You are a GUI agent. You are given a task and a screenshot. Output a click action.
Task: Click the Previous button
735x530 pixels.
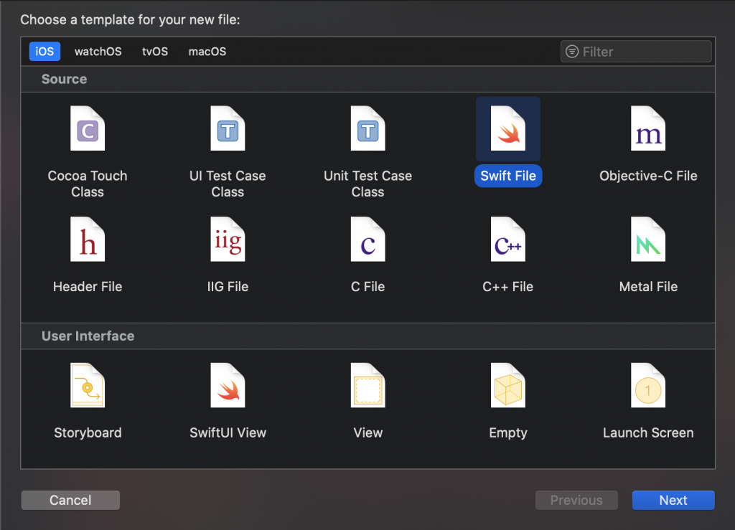tap(576, 500)
